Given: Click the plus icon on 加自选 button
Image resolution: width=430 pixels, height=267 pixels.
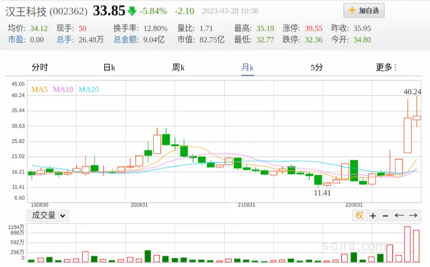Looking at the screenshot, I should coord(352,10).
